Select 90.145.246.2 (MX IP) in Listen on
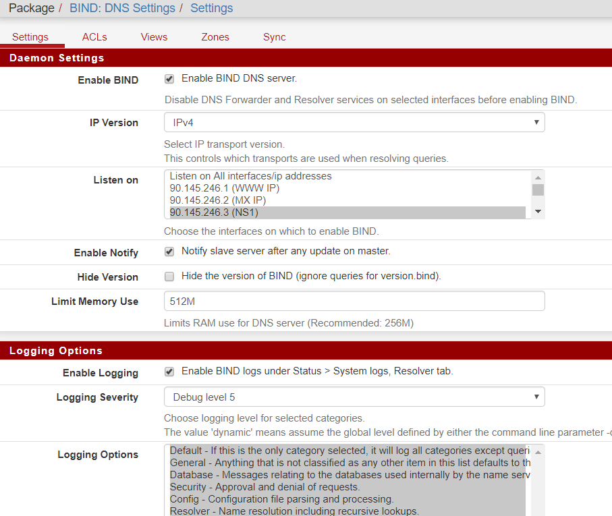This screenshot has height=516, width=612. point(347,200)
